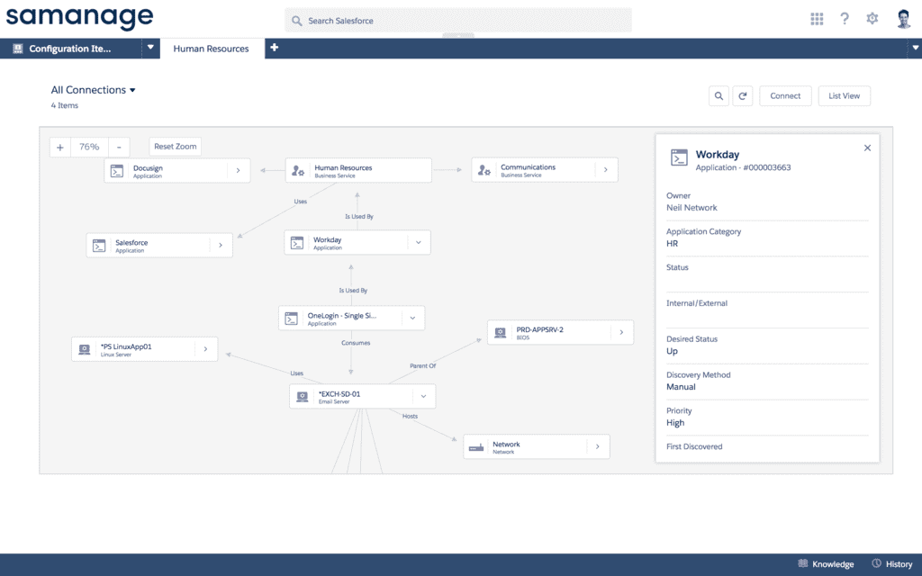The height and width of the screenshot is (576, 922).
Task: Open the help question mark icon
Action: (845, 19)
